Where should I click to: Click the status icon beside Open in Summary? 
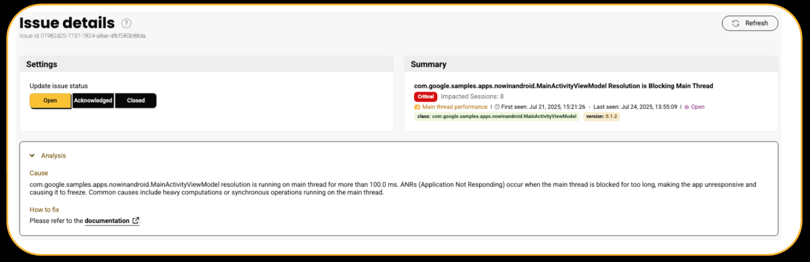tap(687, 107)
